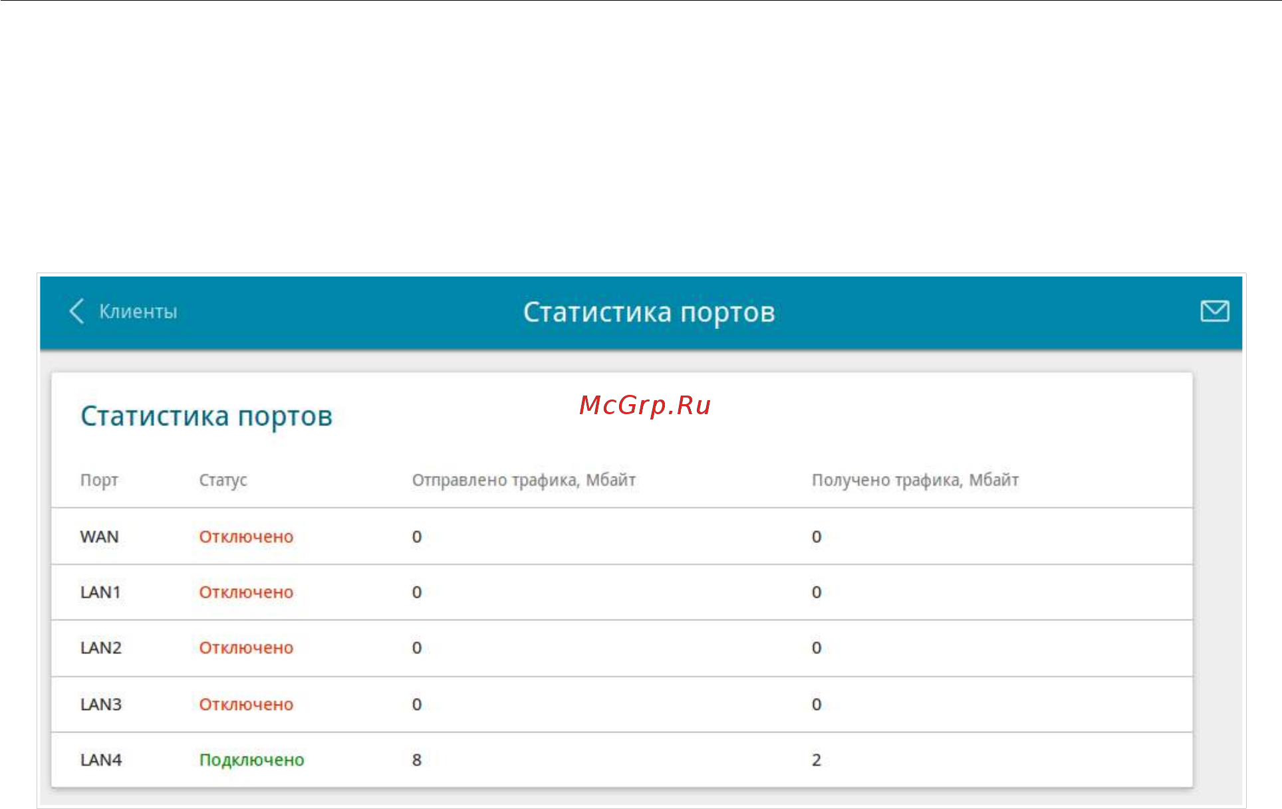Click the Отправлено трафика, Мбайт column header

click(524, 480)
